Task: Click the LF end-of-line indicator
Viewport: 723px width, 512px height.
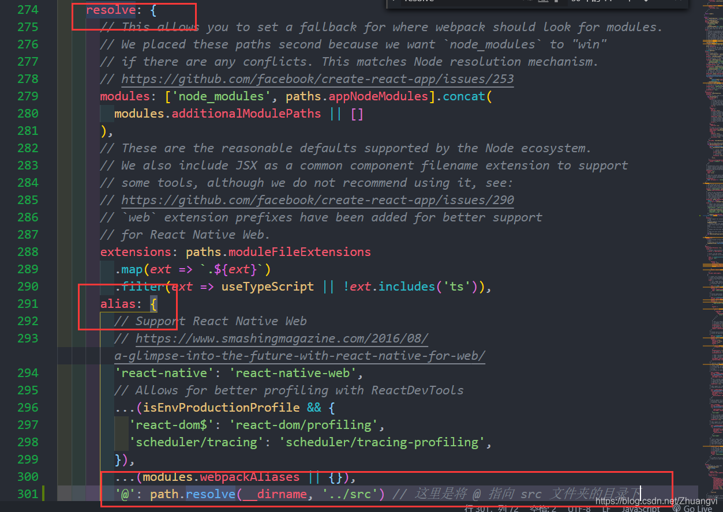Action: point(606,509)
